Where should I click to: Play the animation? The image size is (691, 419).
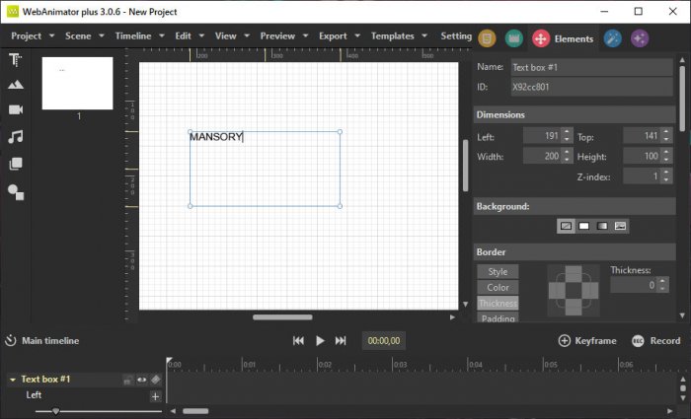pos(321,341)
